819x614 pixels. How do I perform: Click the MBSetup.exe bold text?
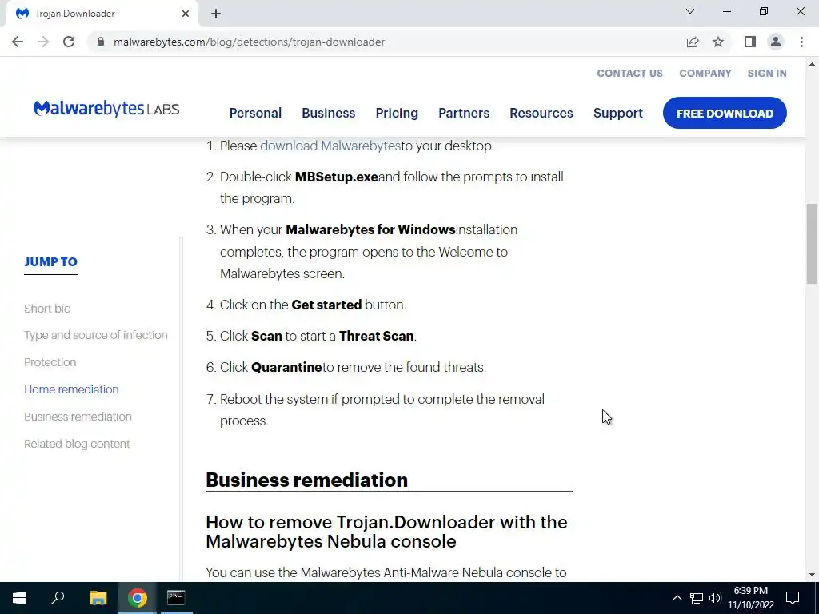pyautogui.click(x=337, y=177)
